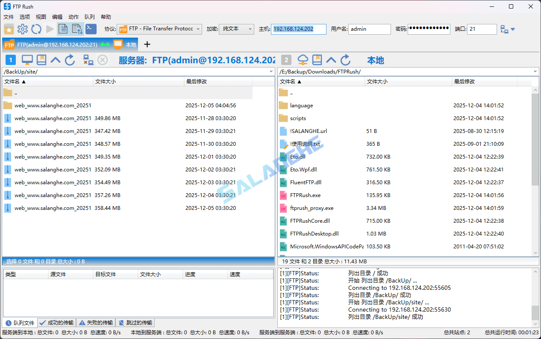Open FTP Rush settings gear icon
The height and width of the screenshot is (339, 541).
(x=23, y=29)
